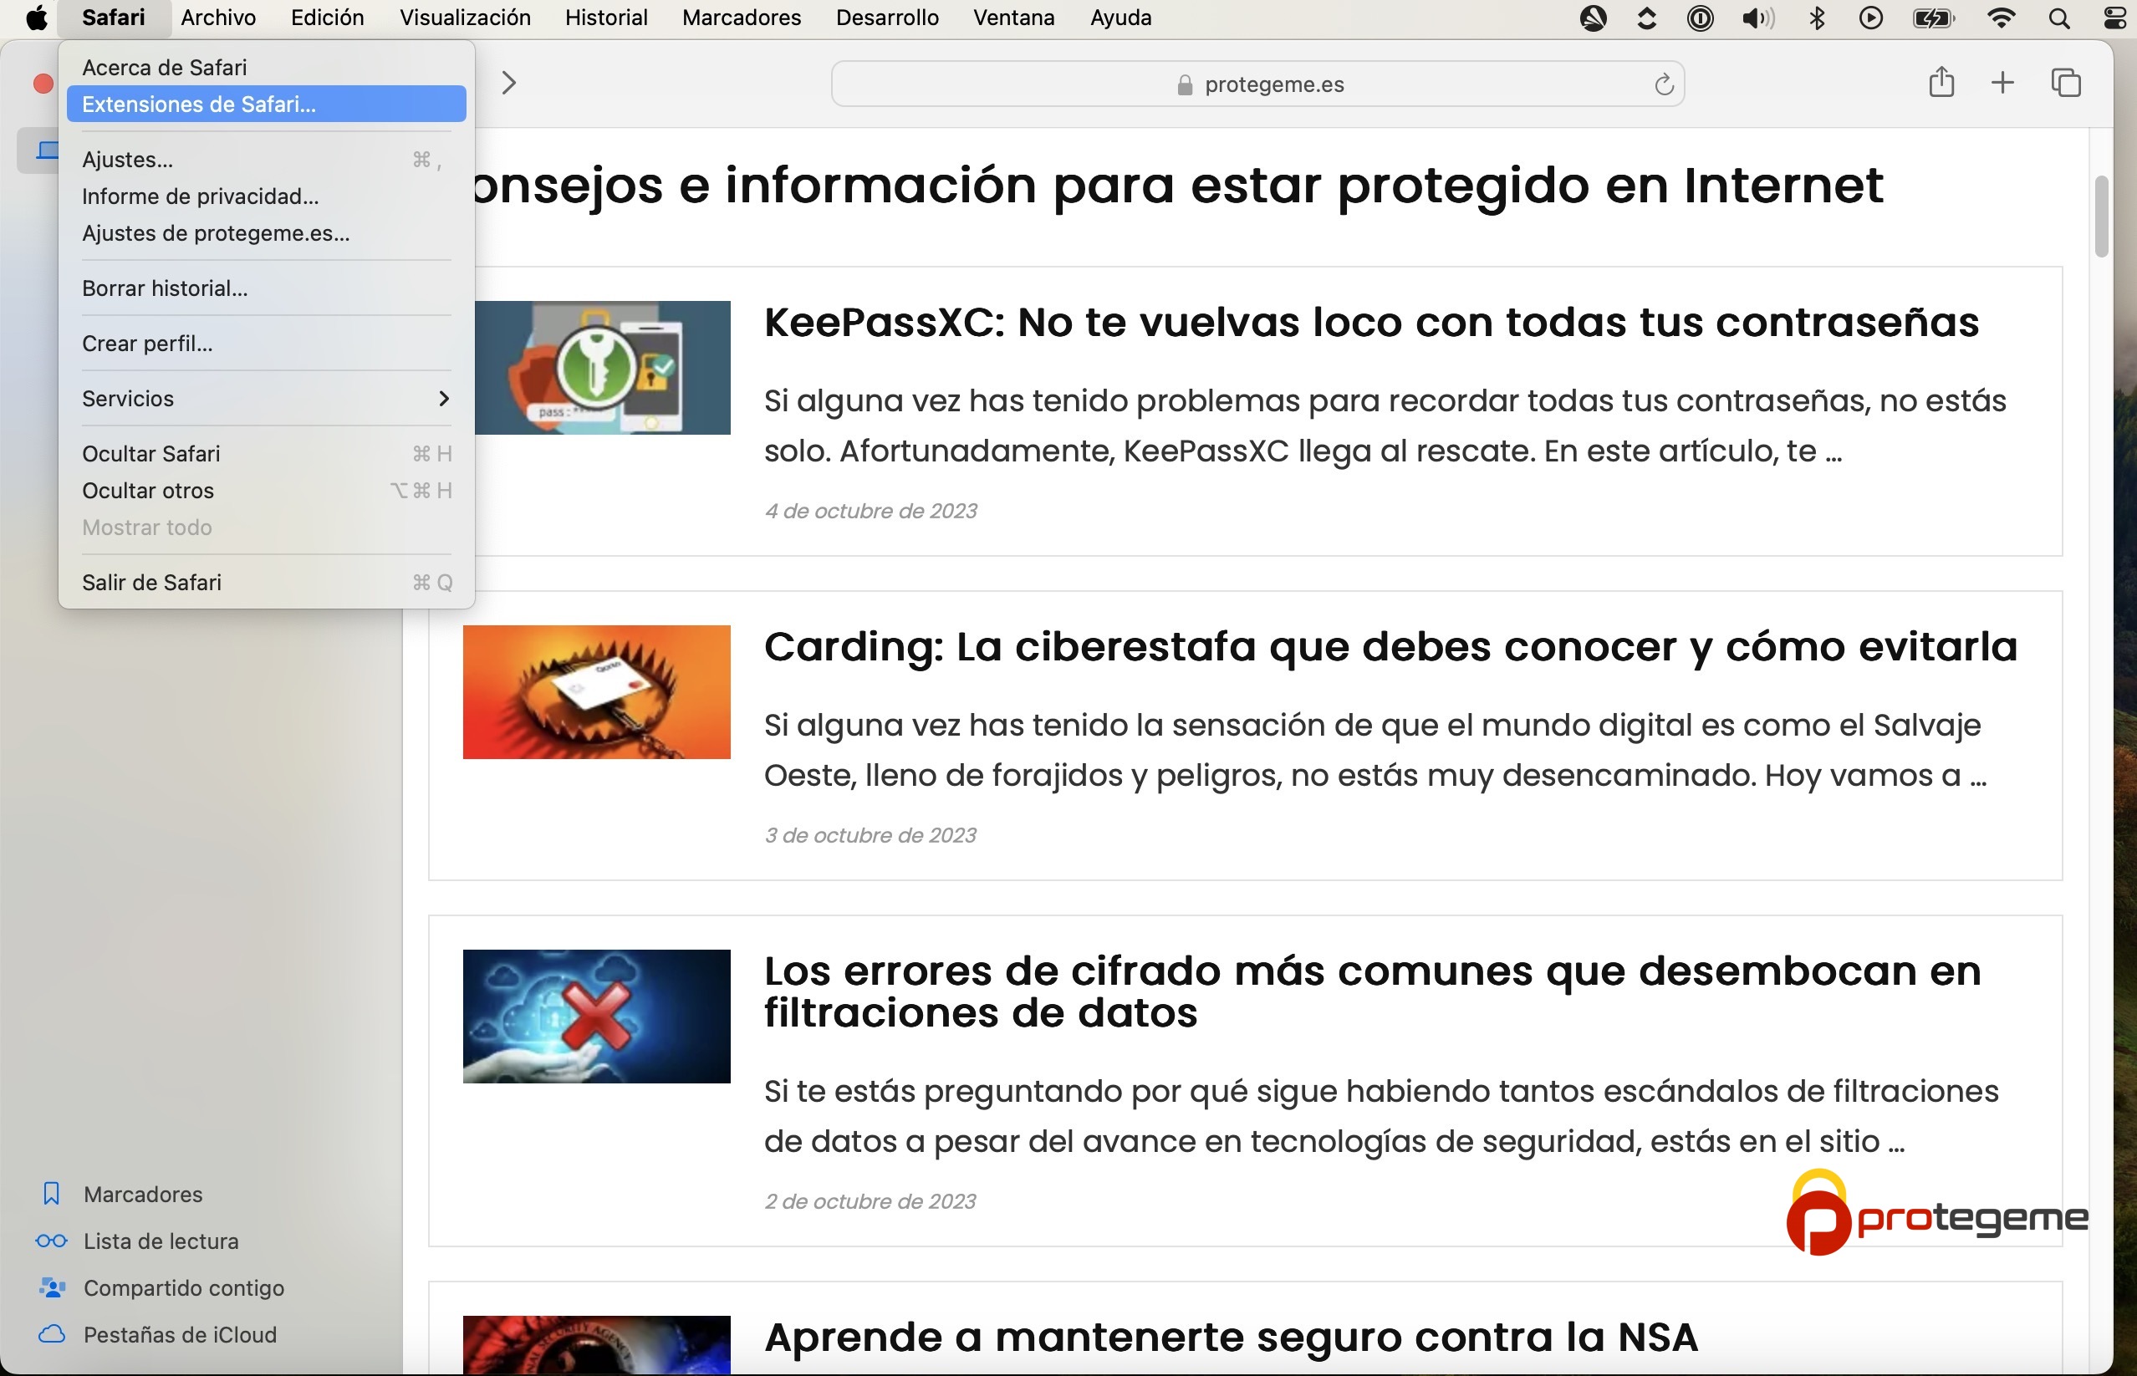
Task: Open Ajustes… from the Safari menu
Action: (x=266, y=159)
